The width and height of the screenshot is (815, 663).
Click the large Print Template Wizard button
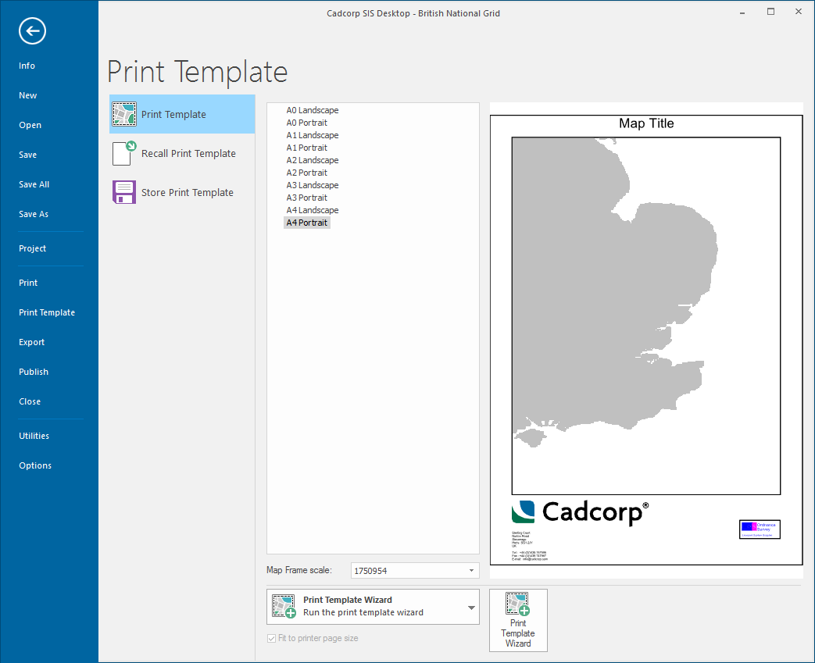(518, 620)
